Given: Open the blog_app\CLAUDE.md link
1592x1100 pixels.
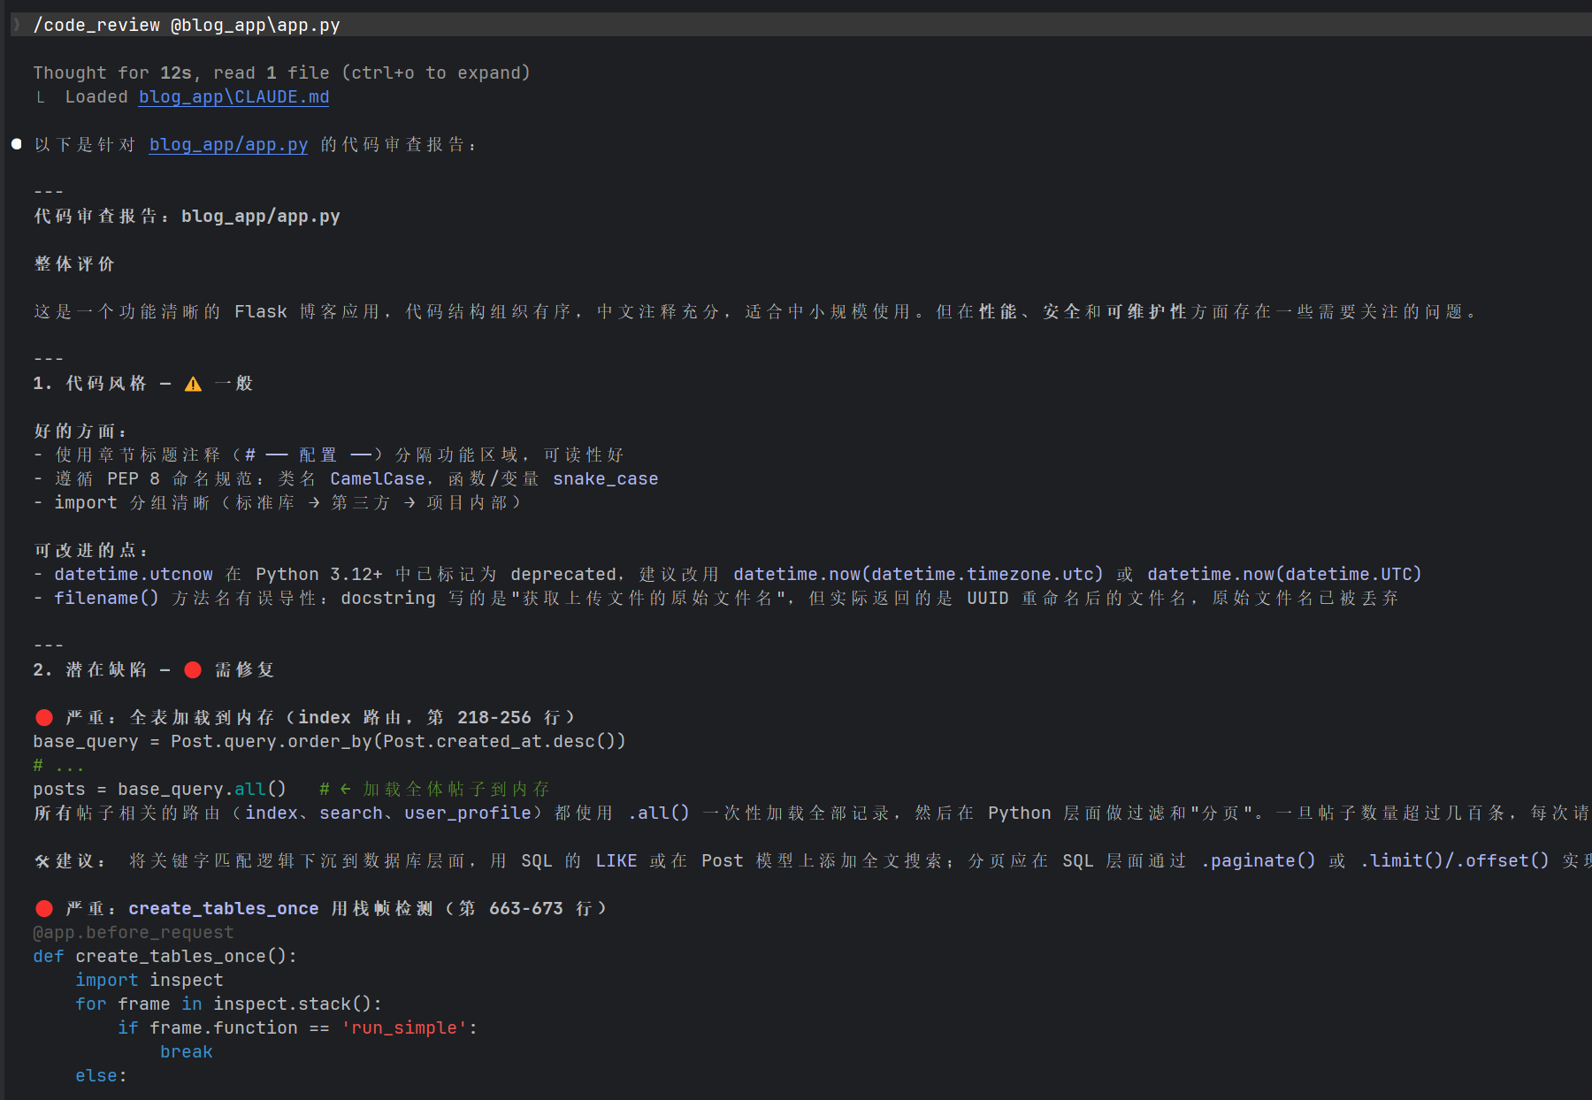Looking at the screenshot, I should (233, 97).
